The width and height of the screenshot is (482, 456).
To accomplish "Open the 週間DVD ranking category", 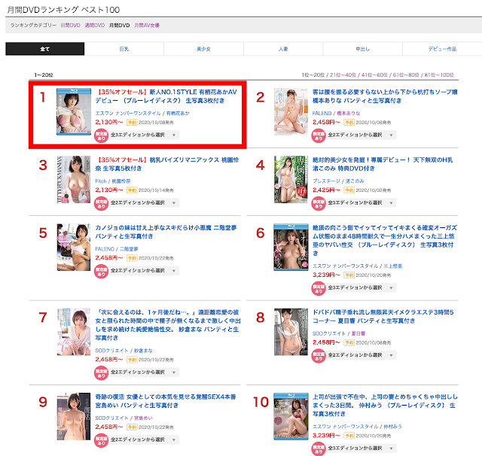I will [95, 25].
